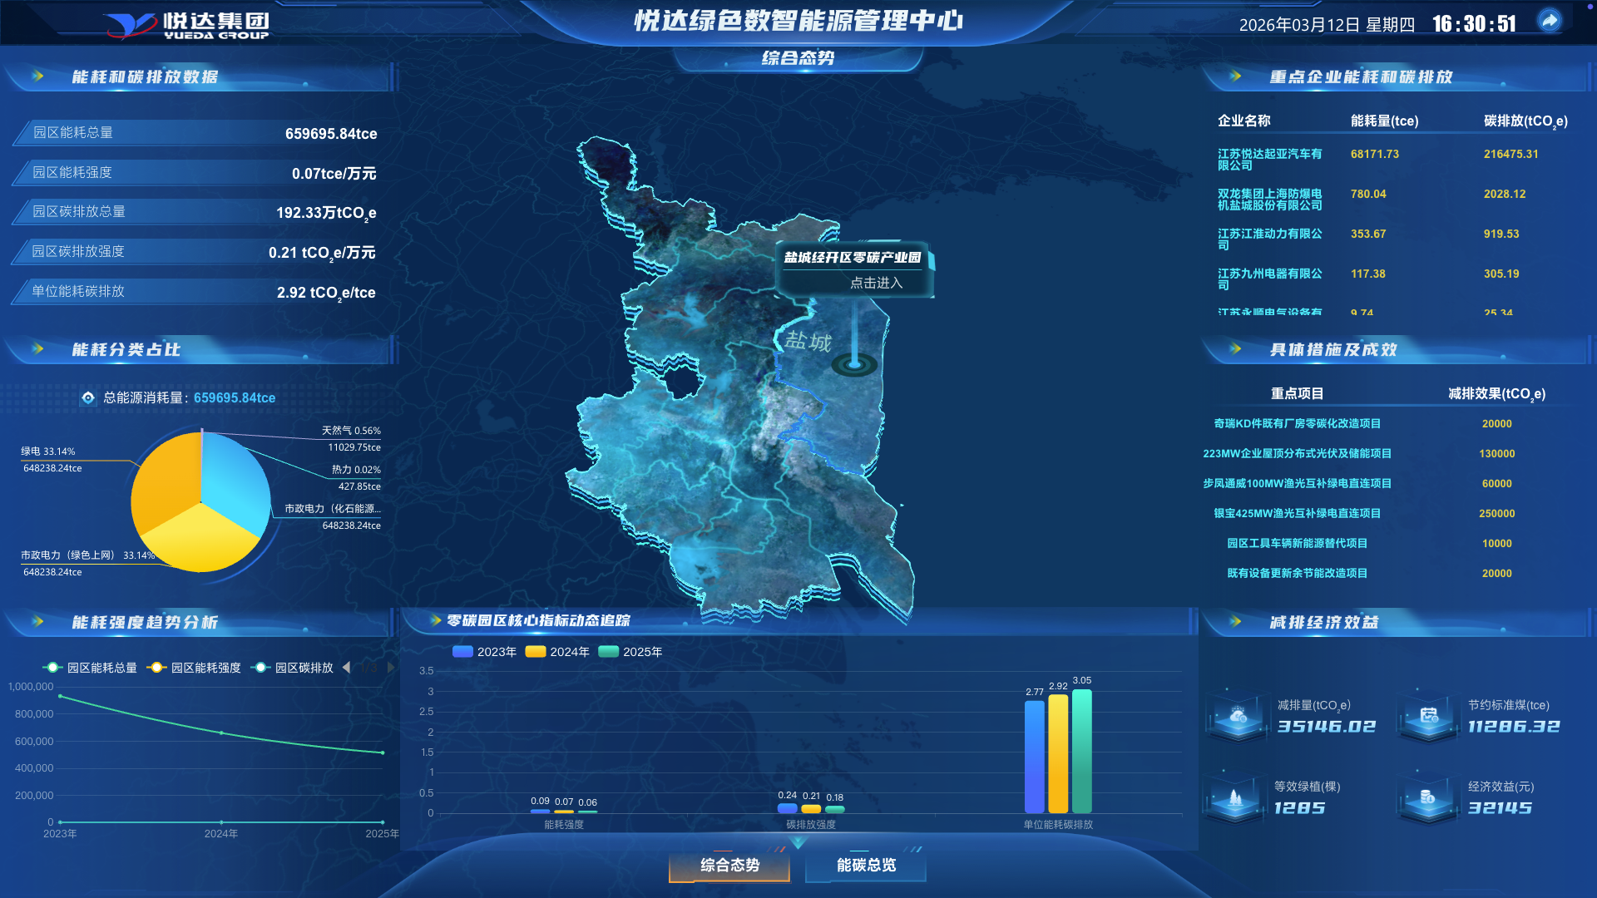Click the 综合态势 top subtitle tab

coord(798,58)
